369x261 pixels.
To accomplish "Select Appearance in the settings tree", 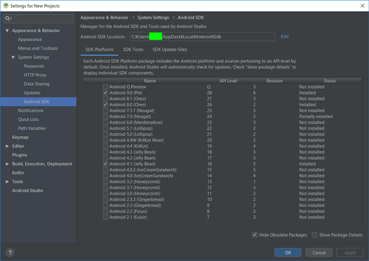I will pos(30,39).
